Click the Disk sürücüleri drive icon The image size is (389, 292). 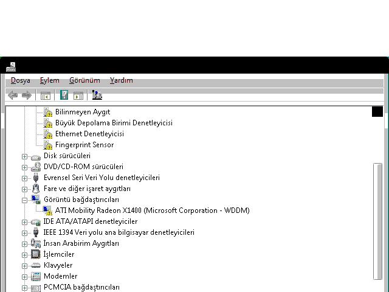coord(36,157)
